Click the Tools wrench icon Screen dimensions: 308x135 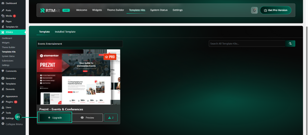click(3, 113)
